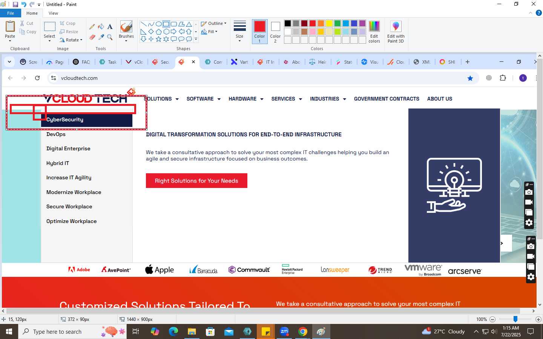
Task: Click the taskbar search box
Action: (x=72, y=331)
